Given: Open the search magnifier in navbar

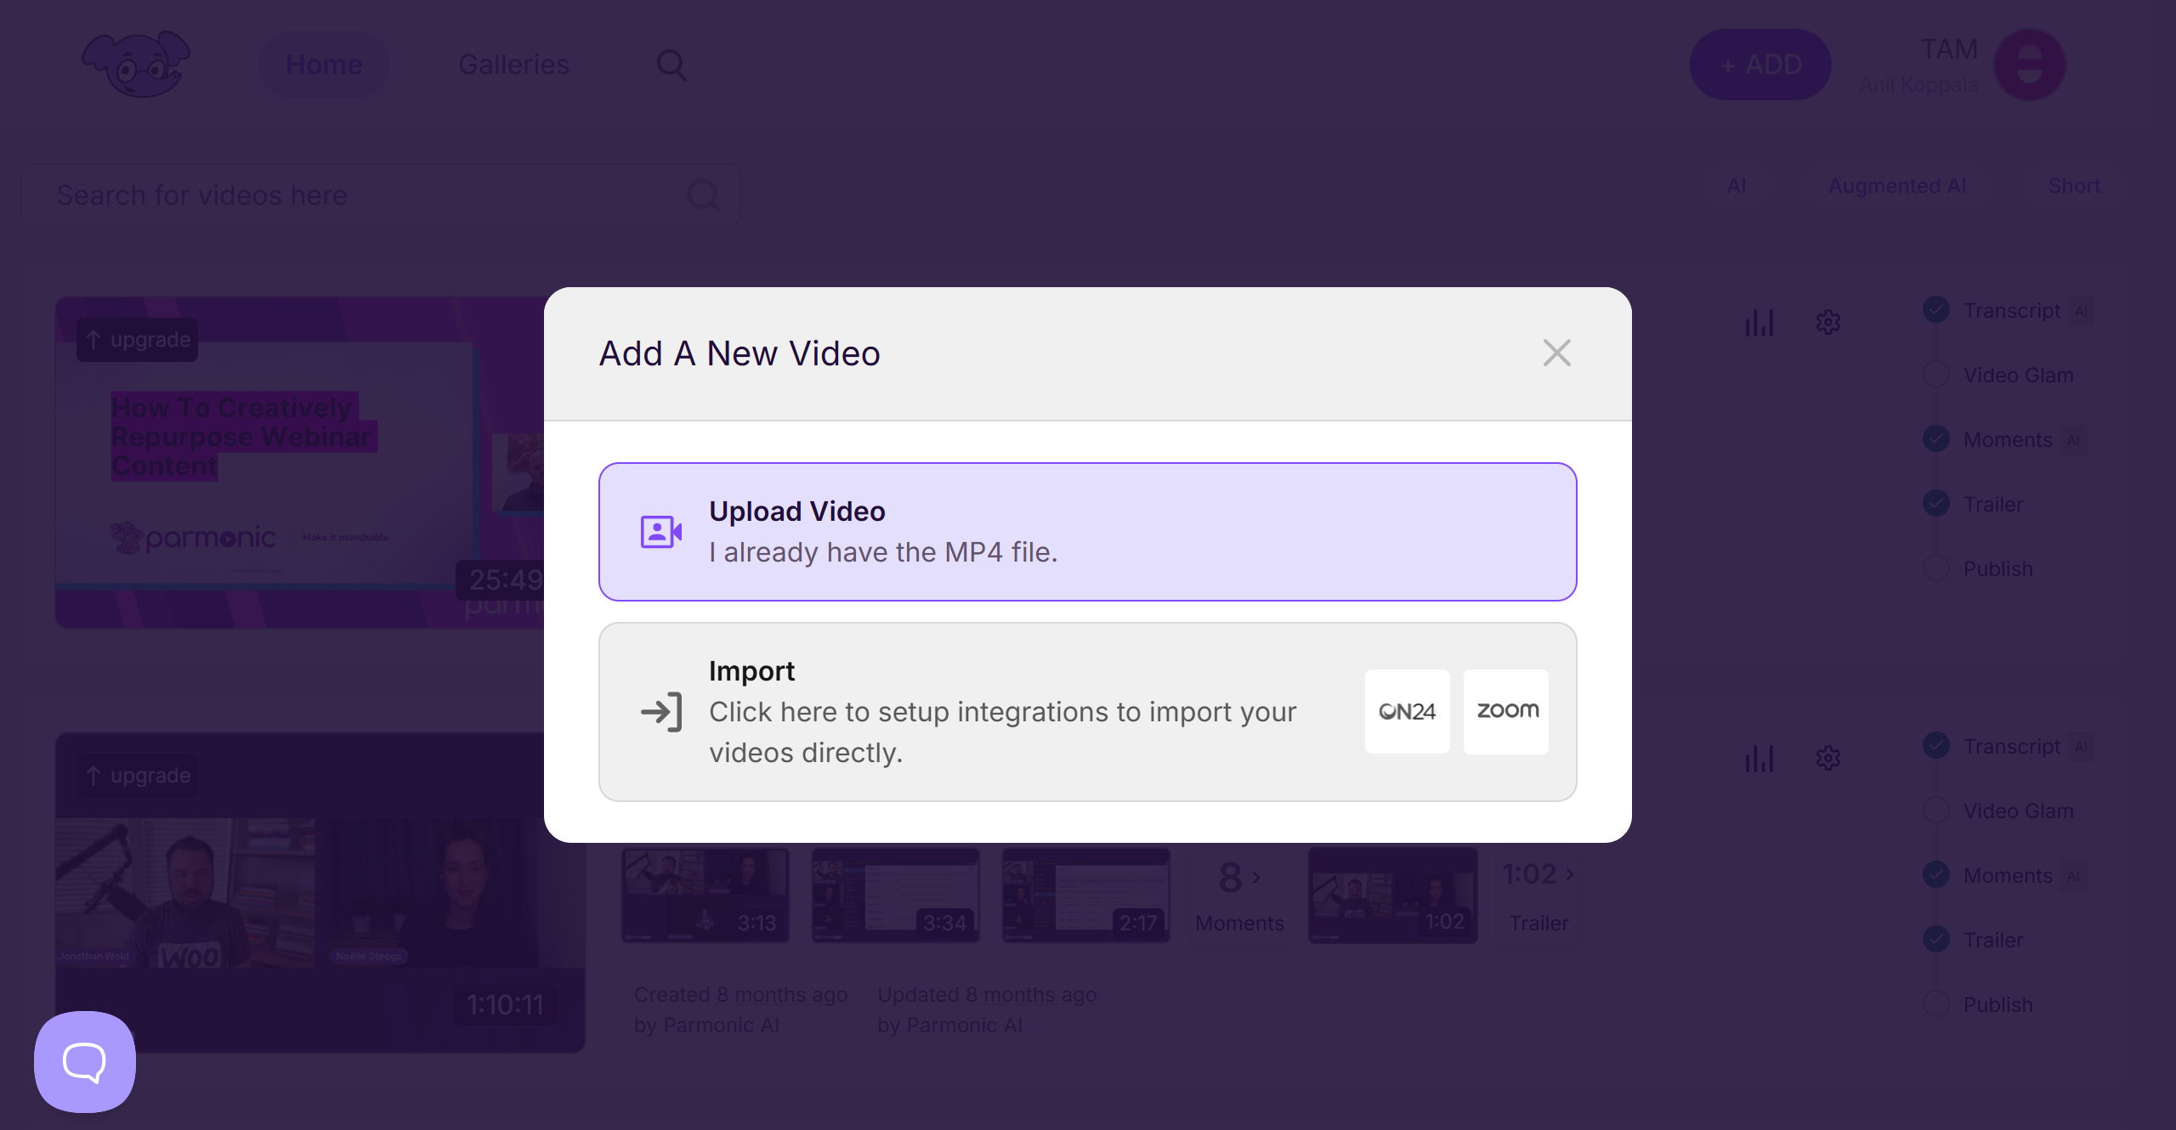Looking at the screenshot, I should (x=671, y=65).
